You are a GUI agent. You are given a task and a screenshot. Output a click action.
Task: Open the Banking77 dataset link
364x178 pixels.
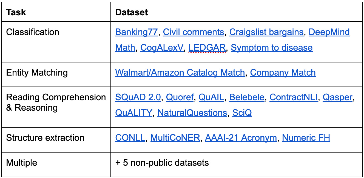tap(136, 32)
